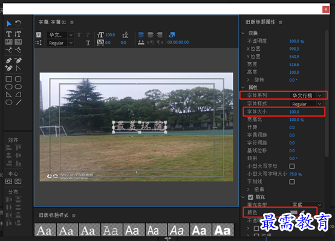335x241 pixels.
Task: Click the 宽度 value 516.6
Action: 294,64
